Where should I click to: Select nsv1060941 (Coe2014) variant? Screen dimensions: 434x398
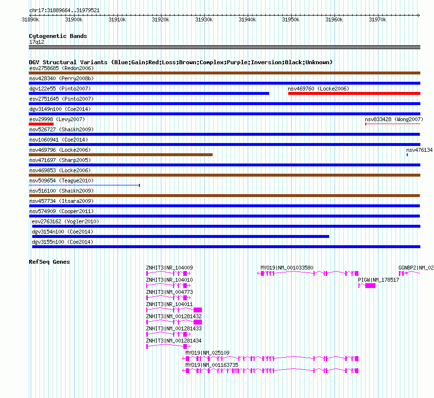click(224, 145)
